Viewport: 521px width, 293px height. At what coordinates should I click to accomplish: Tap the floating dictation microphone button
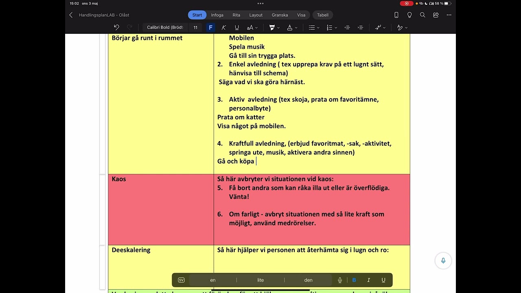(x=443, y=261)
